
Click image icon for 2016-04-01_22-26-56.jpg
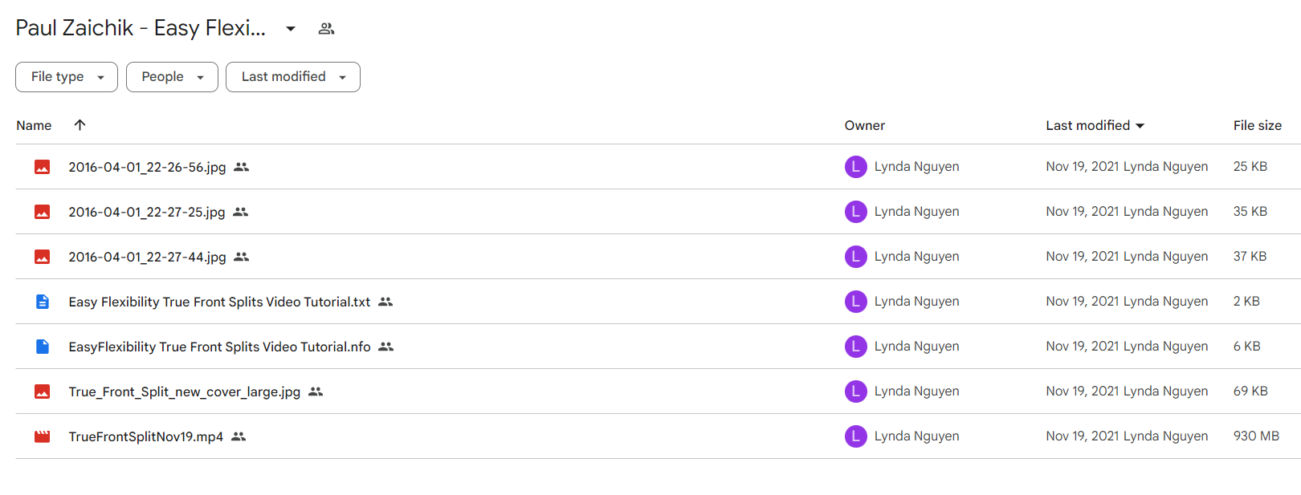tap(43, 167)
